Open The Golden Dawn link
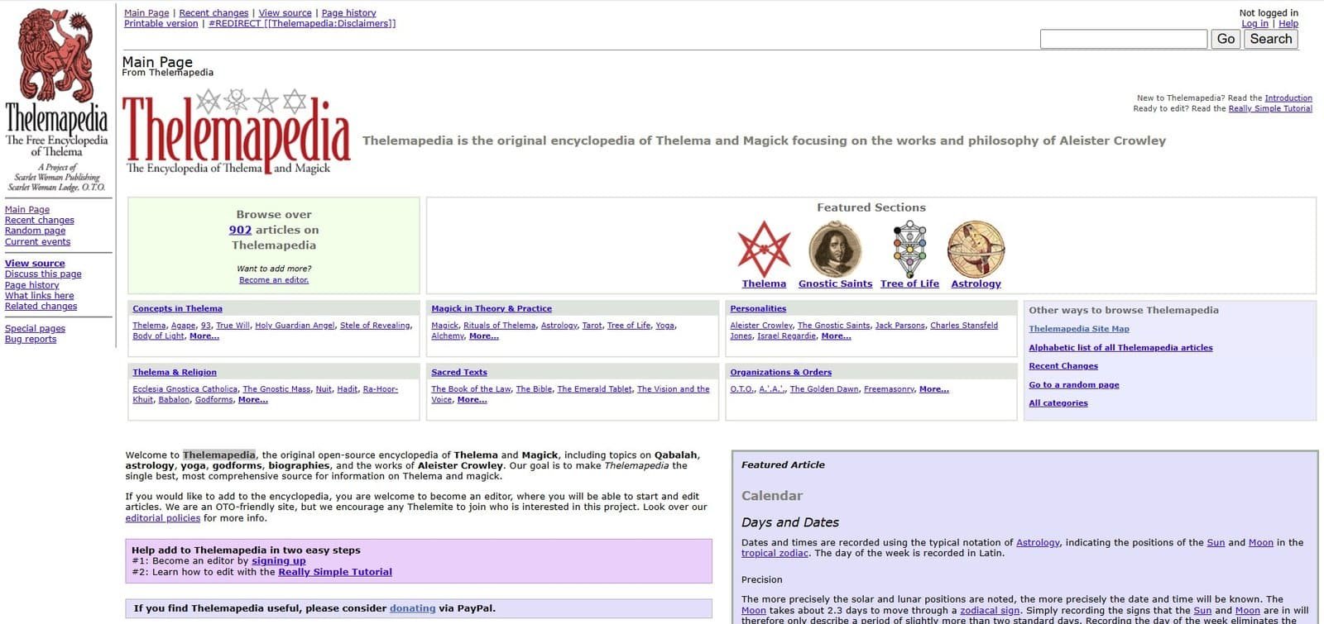 (824, 389)
